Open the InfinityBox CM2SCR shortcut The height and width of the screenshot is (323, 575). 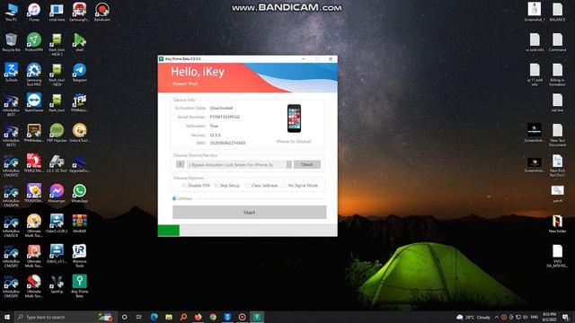coord(11,225)
